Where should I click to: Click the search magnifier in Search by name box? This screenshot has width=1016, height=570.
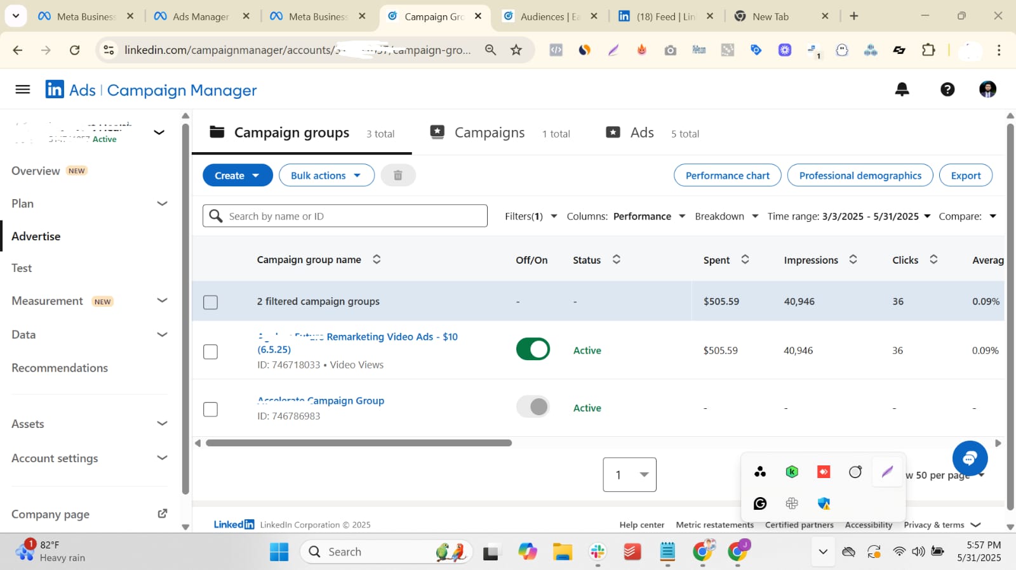[216, 216]
